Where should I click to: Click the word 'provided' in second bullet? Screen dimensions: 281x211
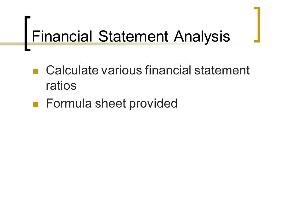coord(153,104)
